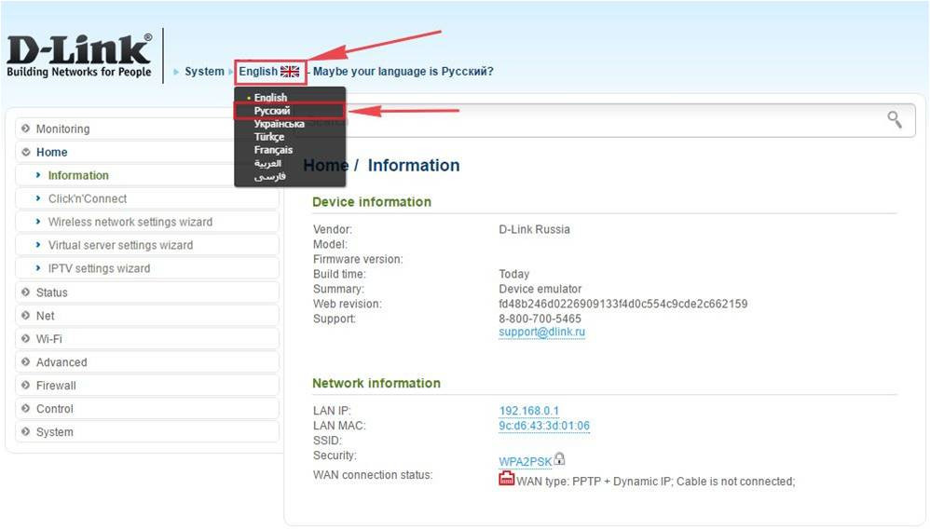Choose Türkçe in the language menu
The image size is (930, 530).
point(269,137)
